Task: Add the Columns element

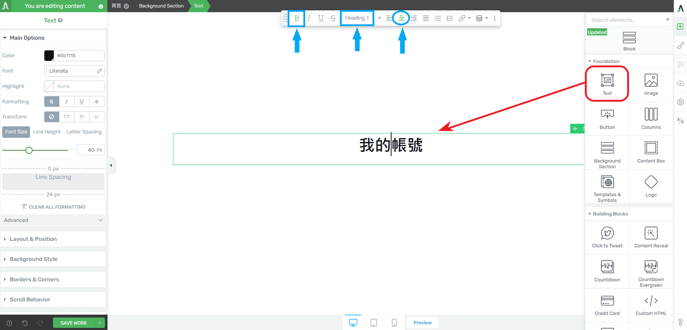Action: 651,118
